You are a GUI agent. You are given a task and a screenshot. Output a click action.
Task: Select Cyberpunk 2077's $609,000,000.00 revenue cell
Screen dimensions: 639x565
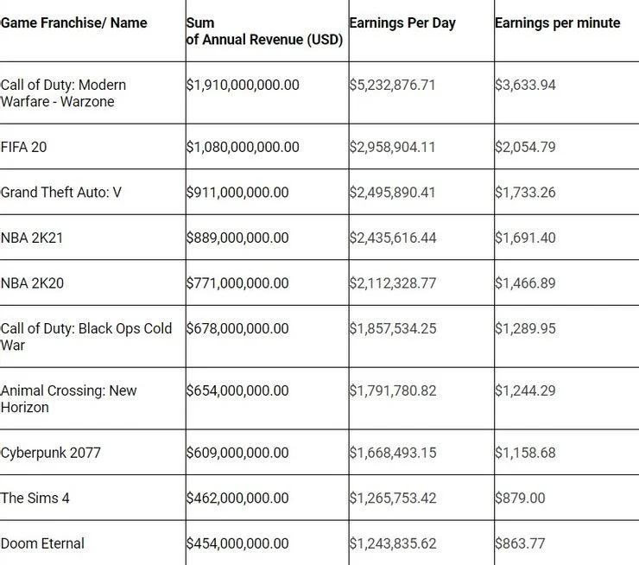click(237, 452)
